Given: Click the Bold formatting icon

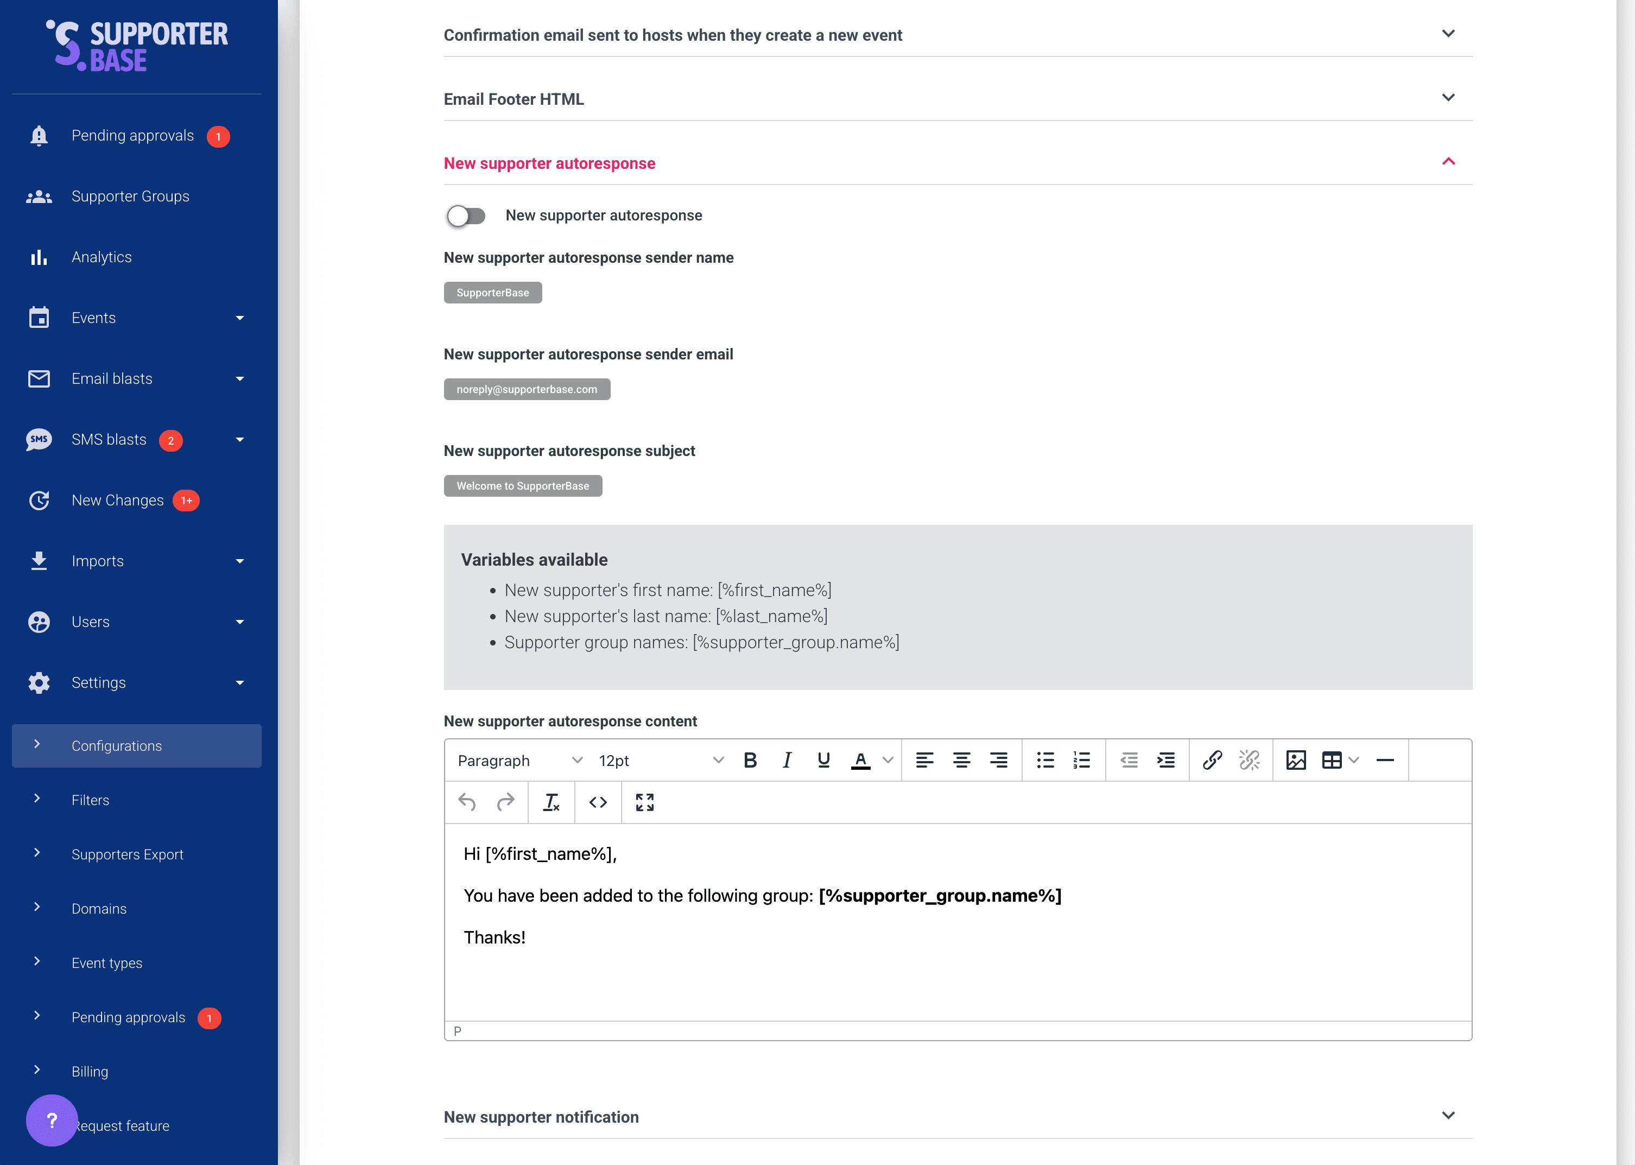Looking at the screenshot, I should (750, 761).
